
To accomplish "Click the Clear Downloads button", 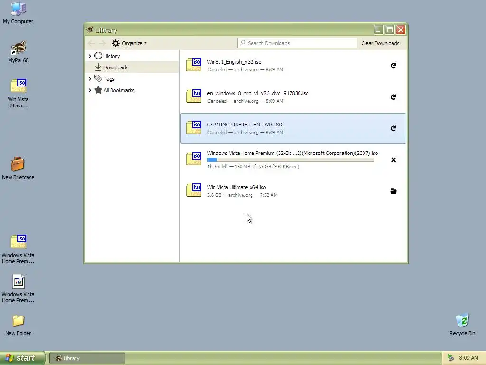I will click(380, 43).
